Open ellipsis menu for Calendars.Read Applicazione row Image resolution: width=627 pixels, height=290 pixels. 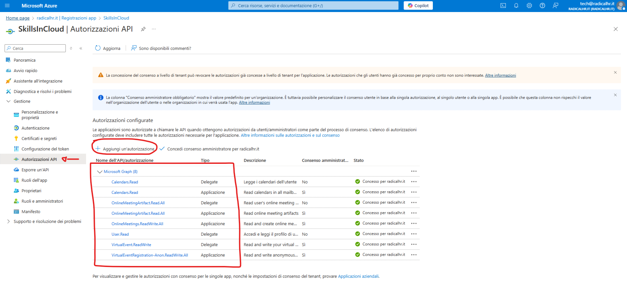(413, 192)
